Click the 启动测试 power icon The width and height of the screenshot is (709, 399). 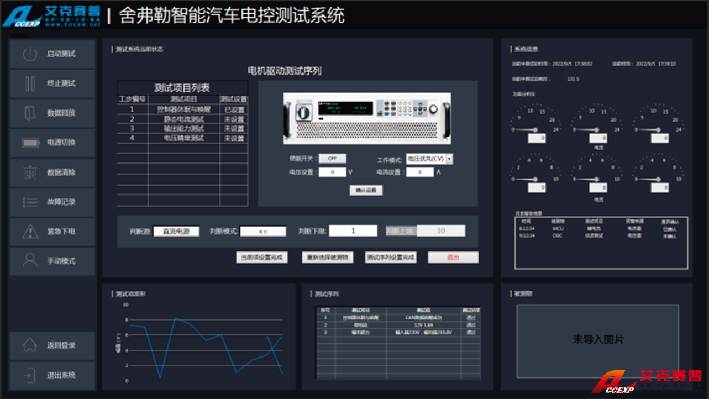click(x=30, y=54)
